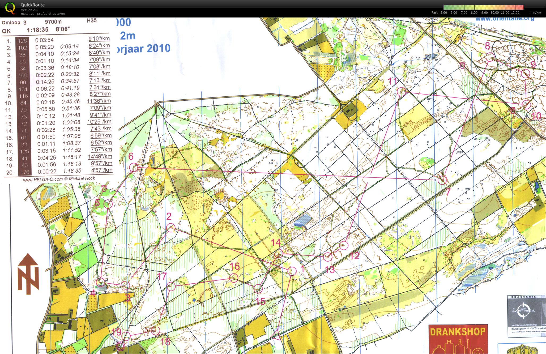Click the 5.00 pace scale value

click(x=444, y=12)
